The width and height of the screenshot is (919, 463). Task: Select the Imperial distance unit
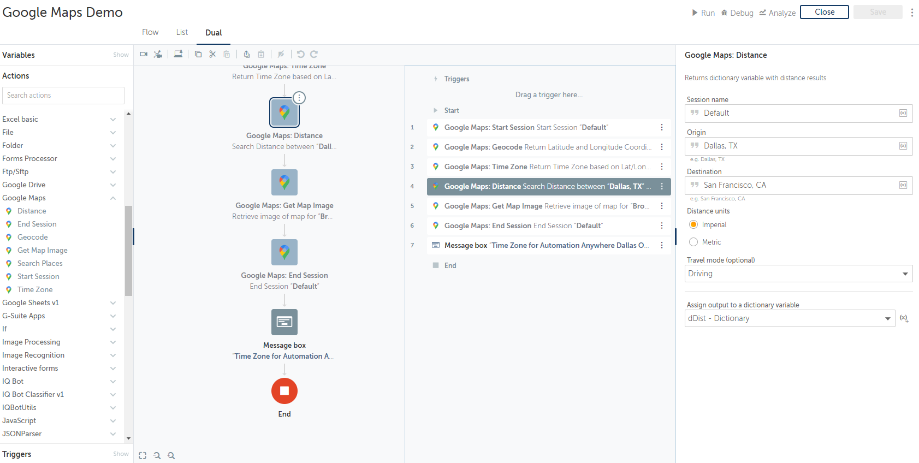coord(693,224)
